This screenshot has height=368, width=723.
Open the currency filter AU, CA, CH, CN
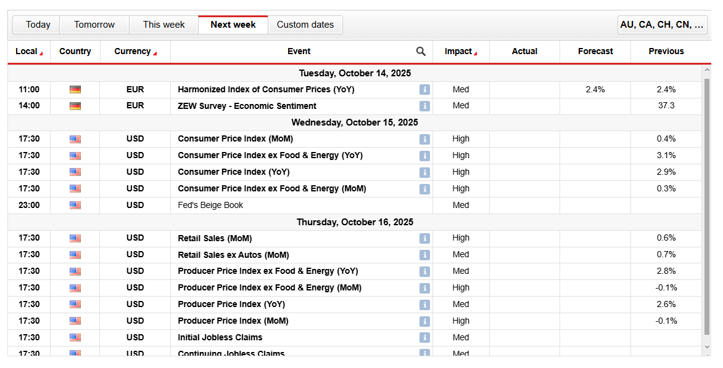(662, 25)
